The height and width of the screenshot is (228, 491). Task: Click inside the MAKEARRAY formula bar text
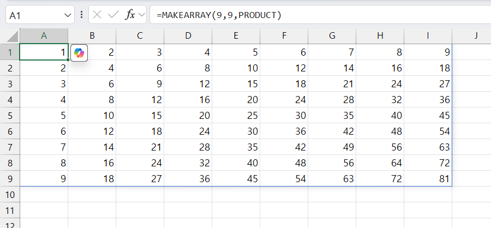[219, 15]
